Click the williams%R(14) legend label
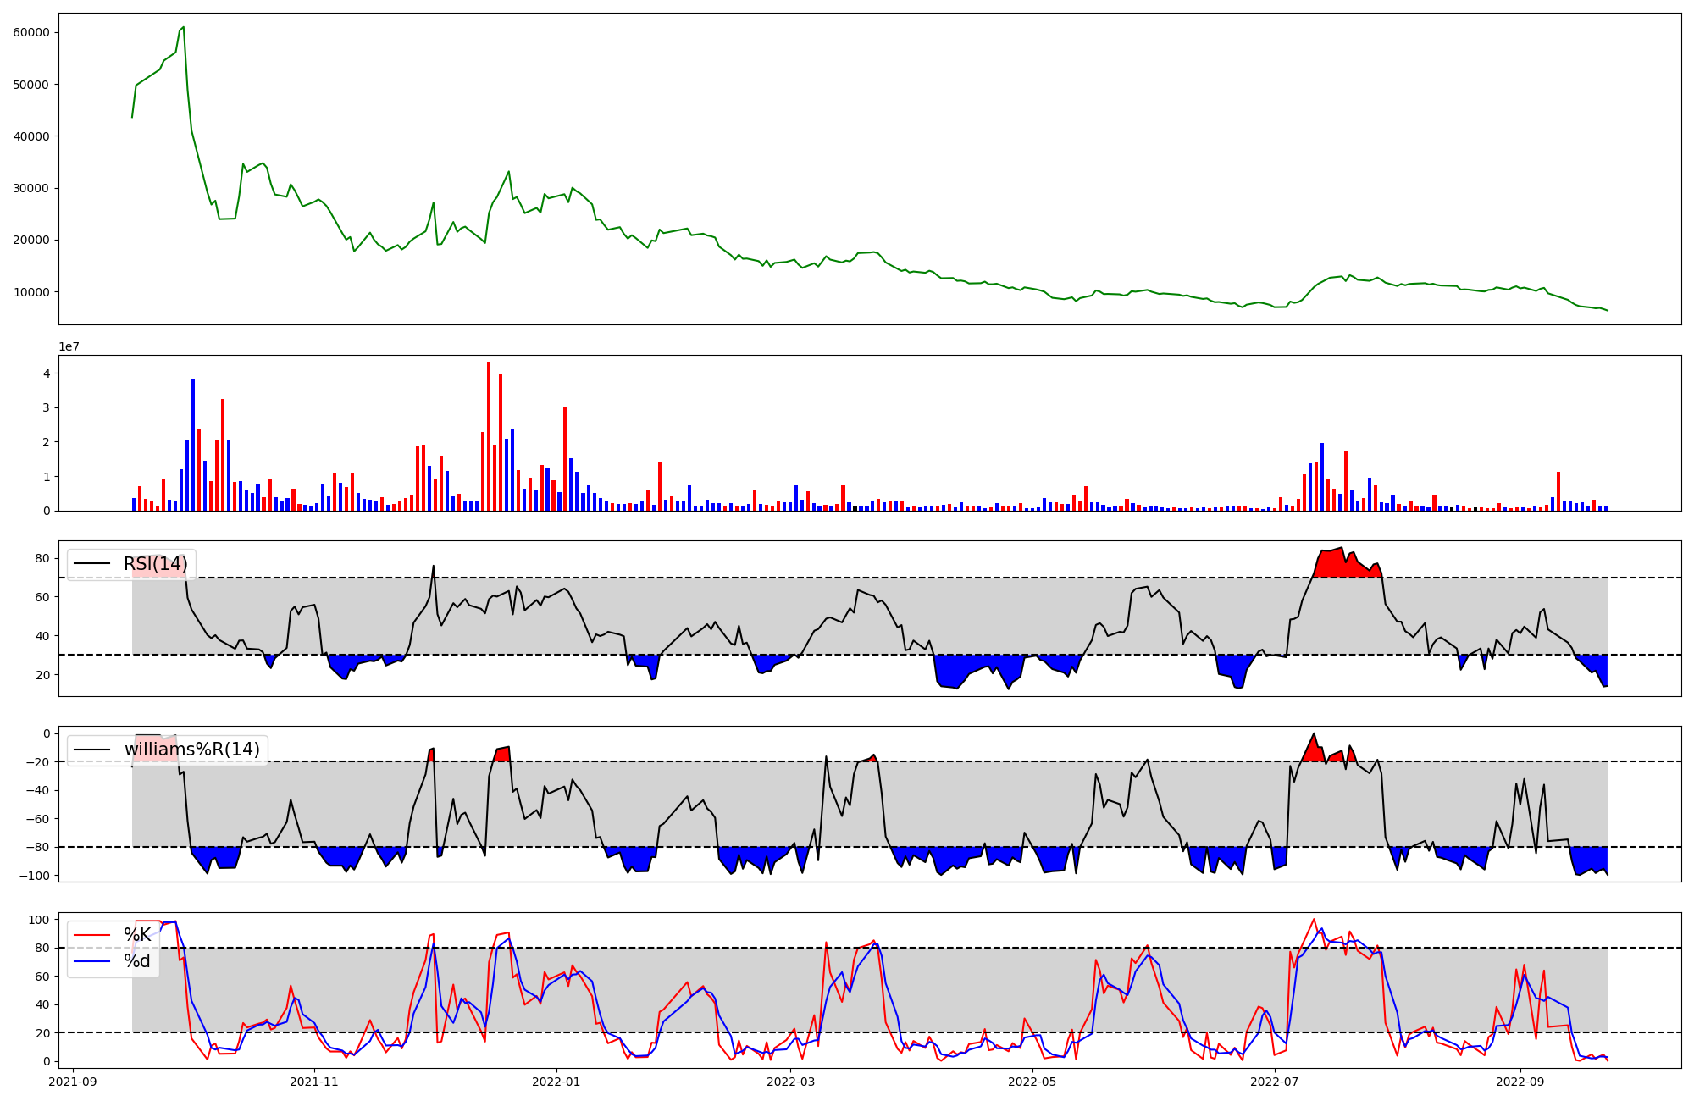Screen dimensions: 1694x1101 tap(192, 750)
